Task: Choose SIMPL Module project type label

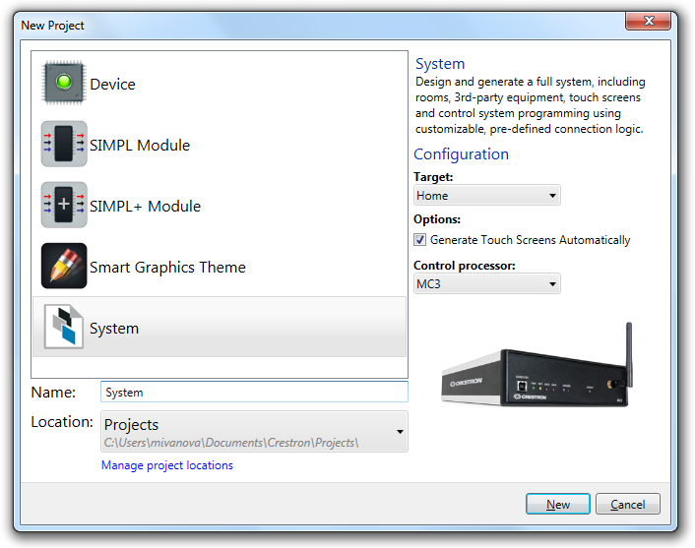Action: point(140,146)
